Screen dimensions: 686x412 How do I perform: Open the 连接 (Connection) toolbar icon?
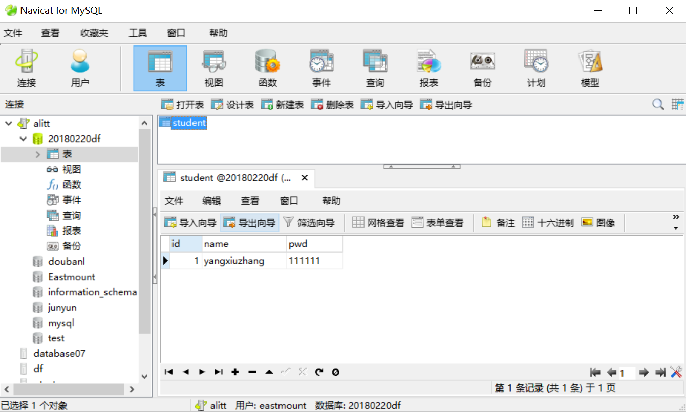pos(26,68)
